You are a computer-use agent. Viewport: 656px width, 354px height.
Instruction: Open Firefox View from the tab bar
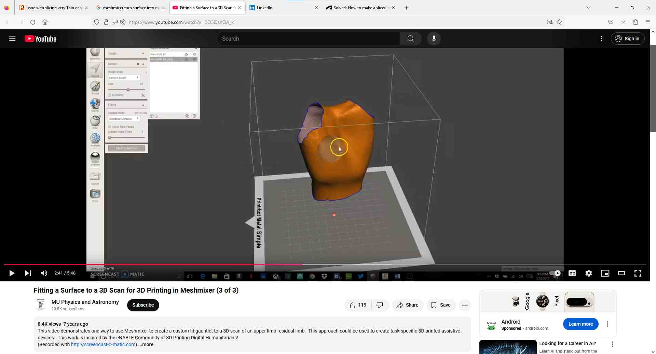7,8
